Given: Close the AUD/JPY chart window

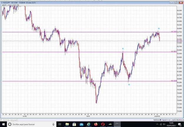Looking at the screenshot, I should coord(181,3).
